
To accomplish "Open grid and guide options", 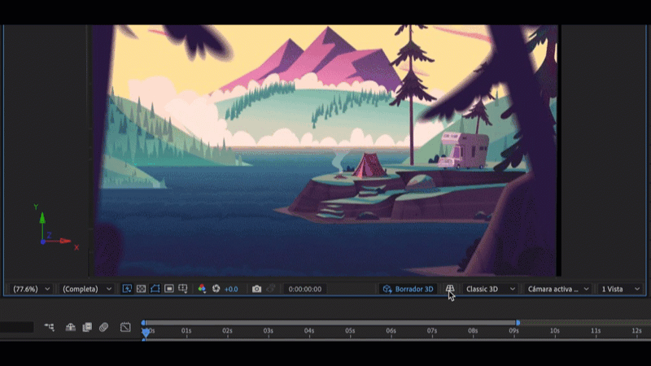I will pos(183,289).
